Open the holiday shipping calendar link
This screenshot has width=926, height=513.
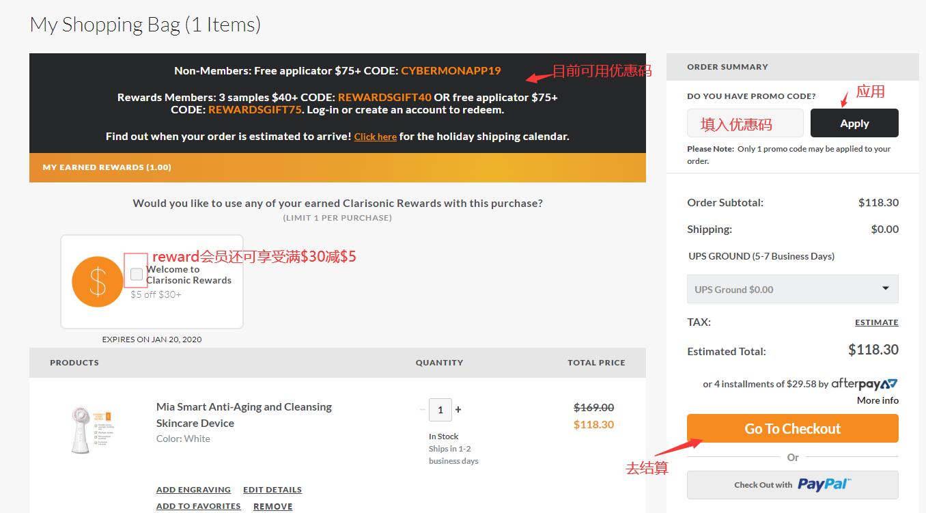click(x=375, y=137)
